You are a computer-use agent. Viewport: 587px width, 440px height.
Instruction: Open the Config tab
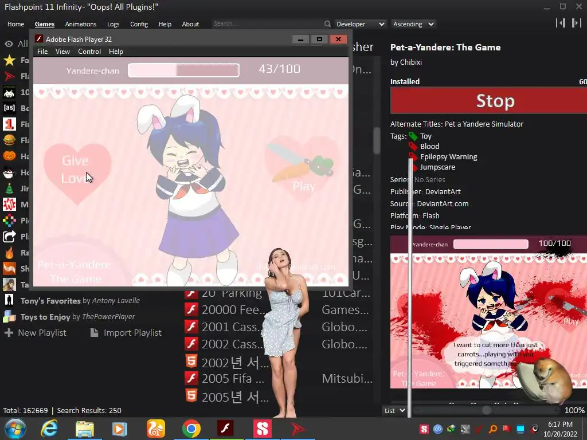tap(139, 24)
